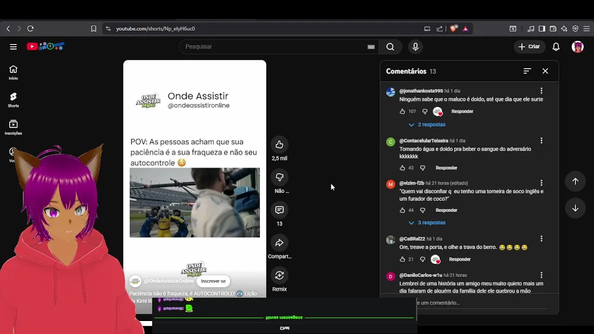This screenshot has width=594, height=334.
Task: Go to previous Short with up arrow
Action: click(x=575, y=181)
